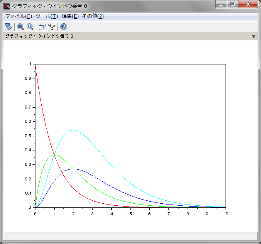Click the Scilab icon in title bar
This screenshot has height=244, width=261.
7,6
